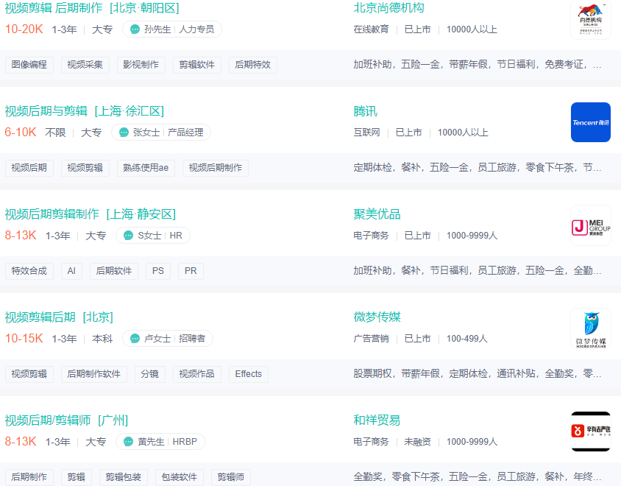The image size is (621, 486).
Task: Contact recruiter 黄先生 HRBP
Action: (x=160, y=442)
